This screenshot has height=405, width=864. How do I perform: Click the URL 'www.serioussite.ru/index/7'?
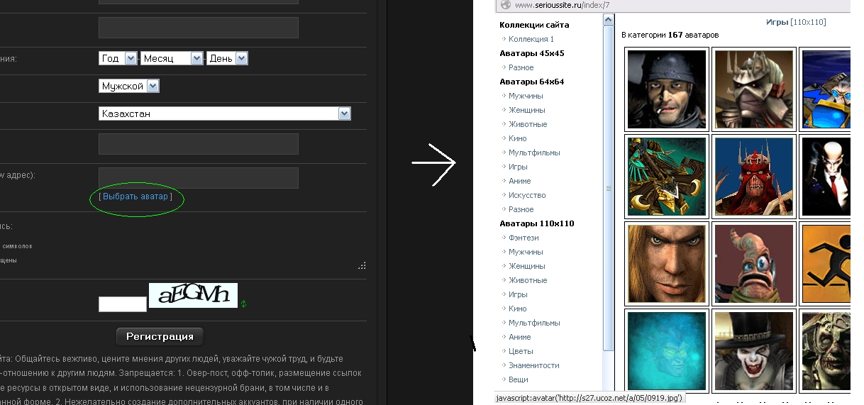click(562, 5)
